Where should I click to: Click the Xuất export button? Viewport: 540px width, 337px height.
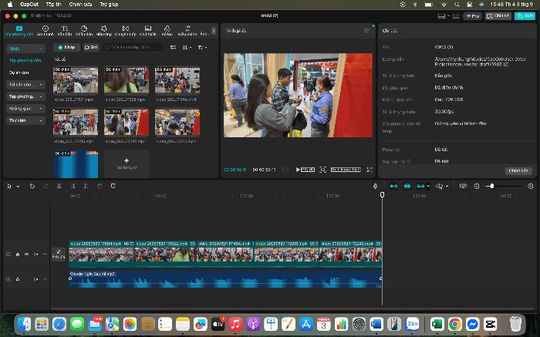(525, 16)
